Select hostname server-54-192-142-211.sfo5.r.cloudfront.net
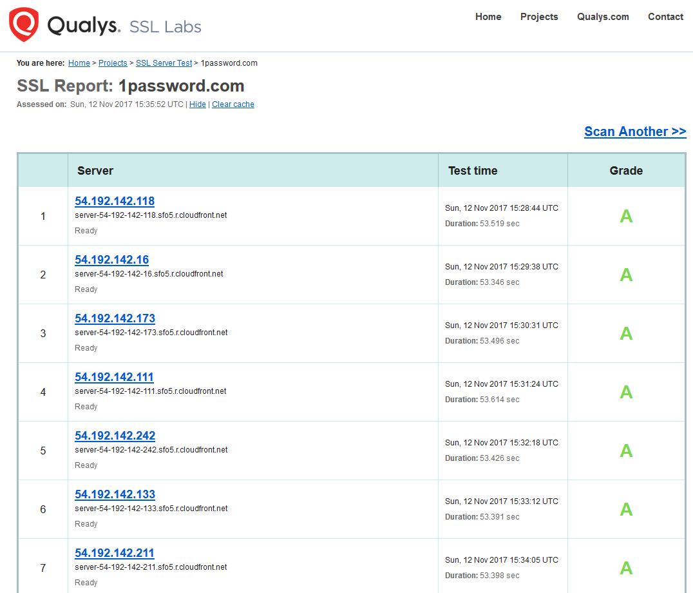Screen dimensions: 693x593 click(x=151, y=567)
